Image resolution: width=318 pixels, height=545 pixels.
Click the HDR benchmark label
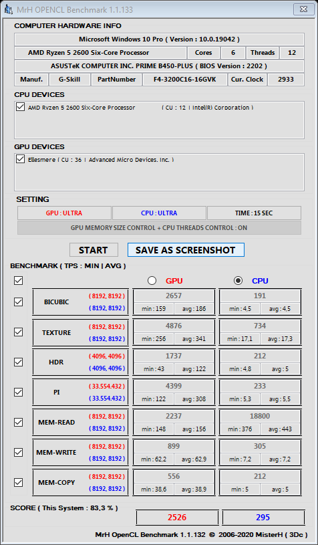coord(57,362)
